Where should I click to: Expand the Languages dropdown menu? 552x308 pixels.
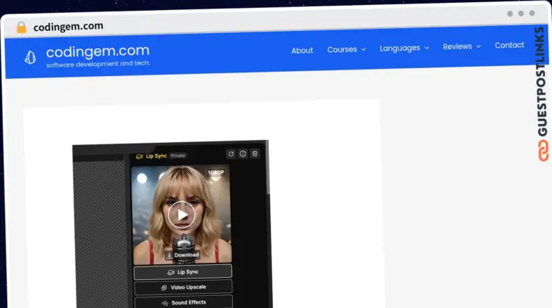click(404, 48)
